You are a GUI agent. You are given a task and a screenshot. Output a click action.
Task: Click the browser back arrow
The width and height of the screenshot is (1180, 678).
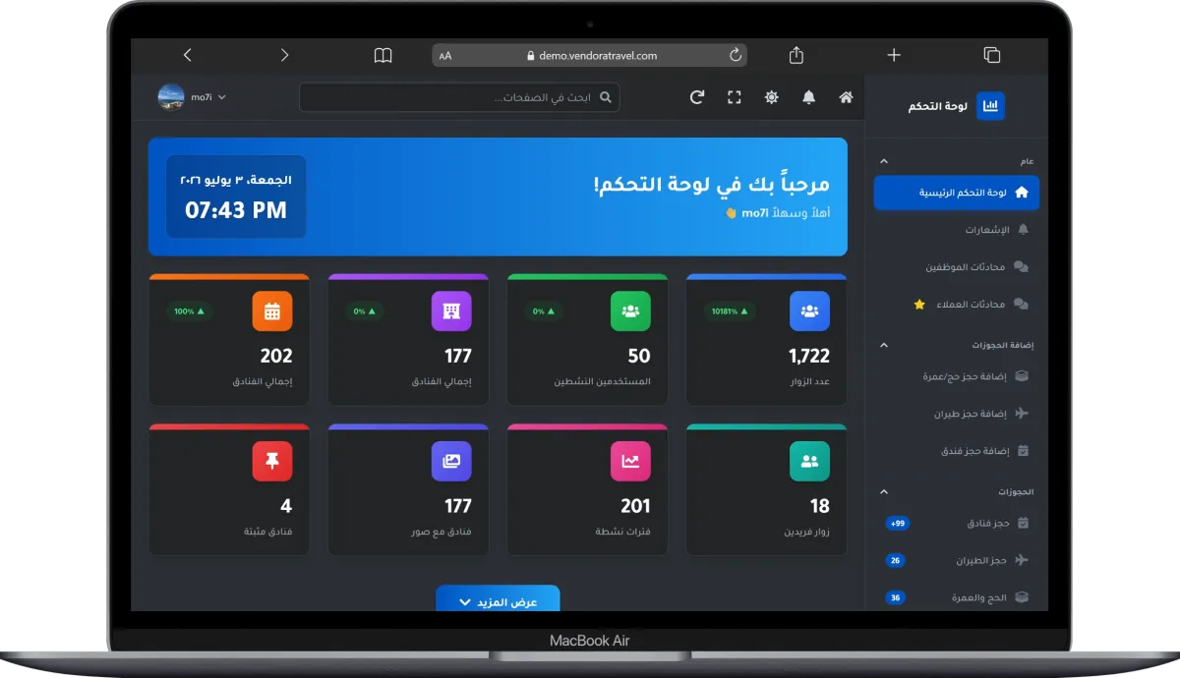[x=188, y=55]
